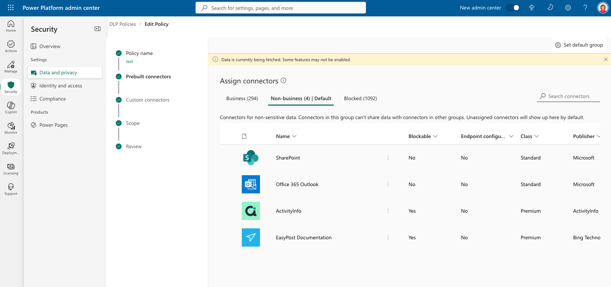Viewport: 611px width, 287px height.
Task: Toggle the New admin center switch
Action: [x=513, y=8]
